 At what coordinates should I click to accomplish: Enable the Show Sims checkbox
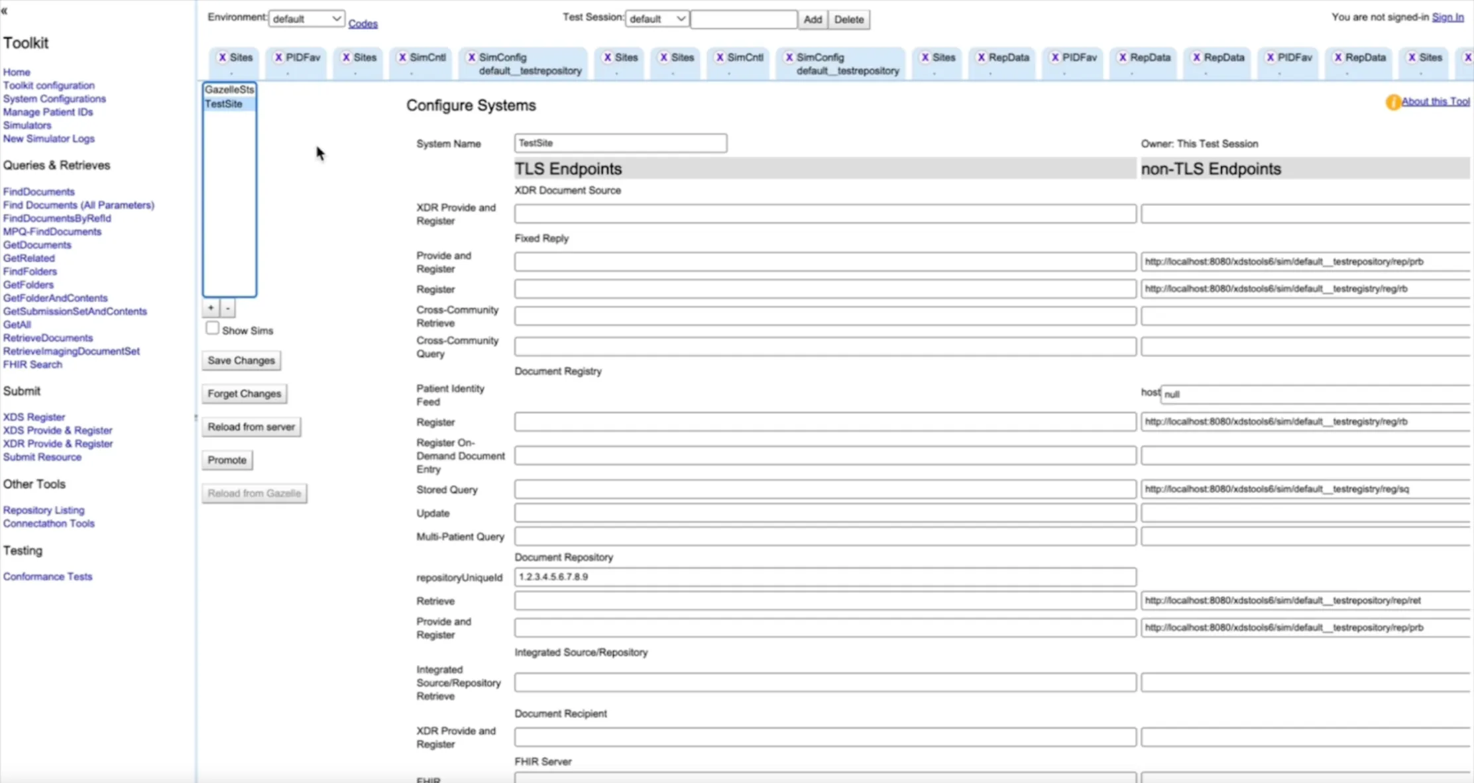(212, 327)
